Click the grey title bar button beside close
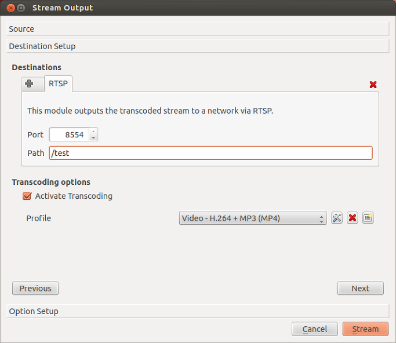Screen dimensions: 396x343 21,8
